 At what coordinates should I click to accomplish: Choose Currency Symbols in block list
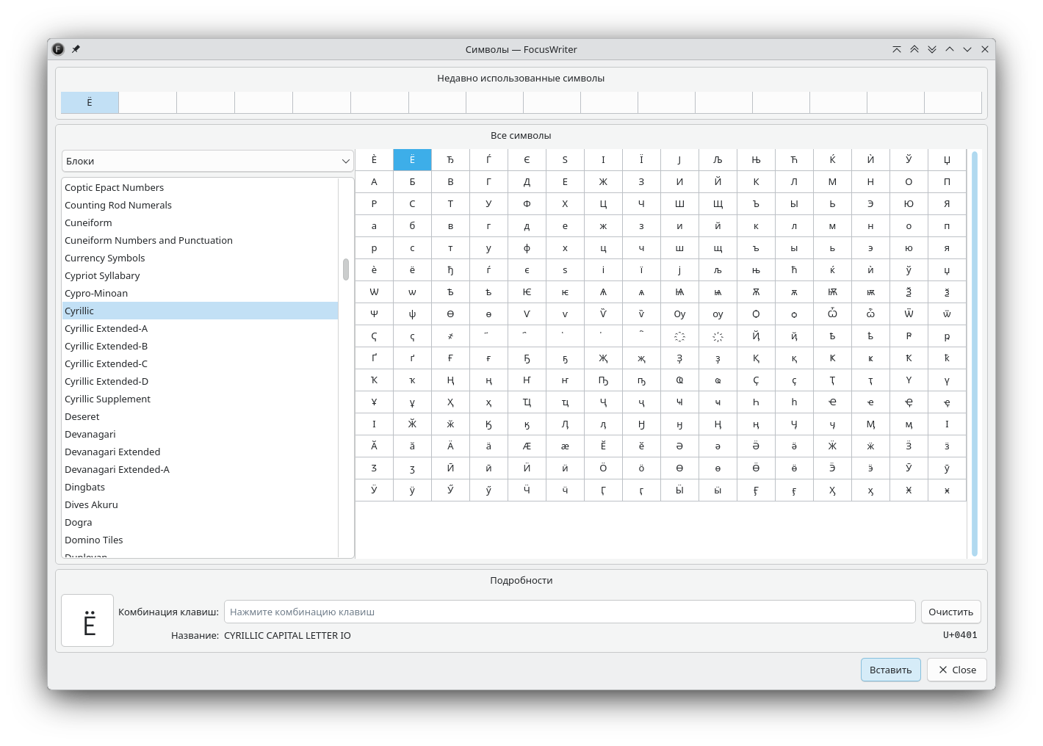pyautogui.click(x=104, y=258)
